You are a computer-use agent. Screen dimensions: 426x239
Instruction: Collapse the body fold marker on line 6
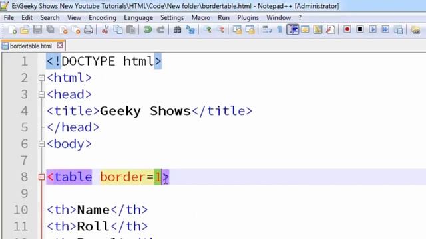[x=41, y=144]
